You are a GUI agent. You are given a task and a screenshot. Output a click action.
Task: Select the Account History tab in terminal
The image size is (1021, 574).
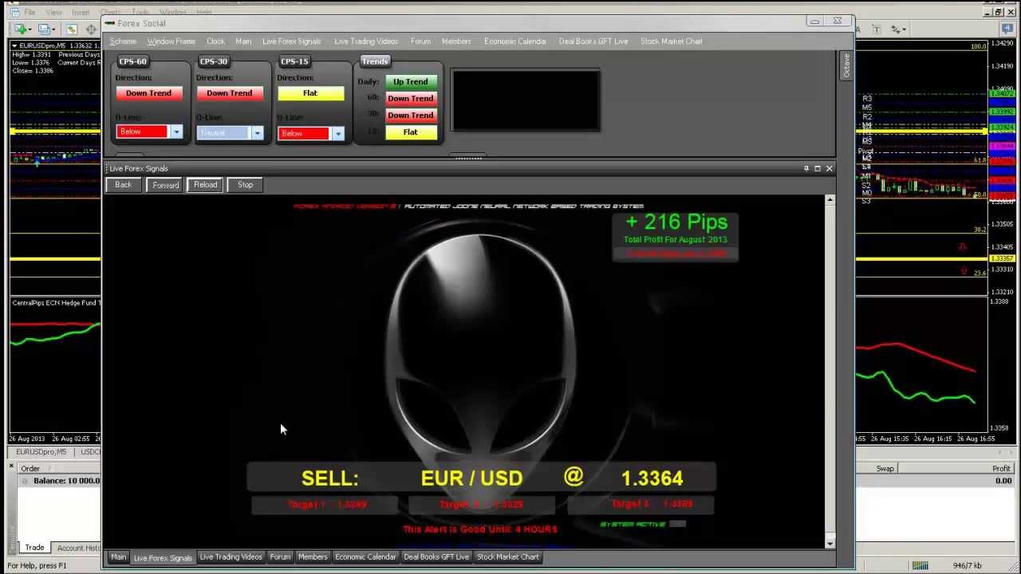pos(78,548)
